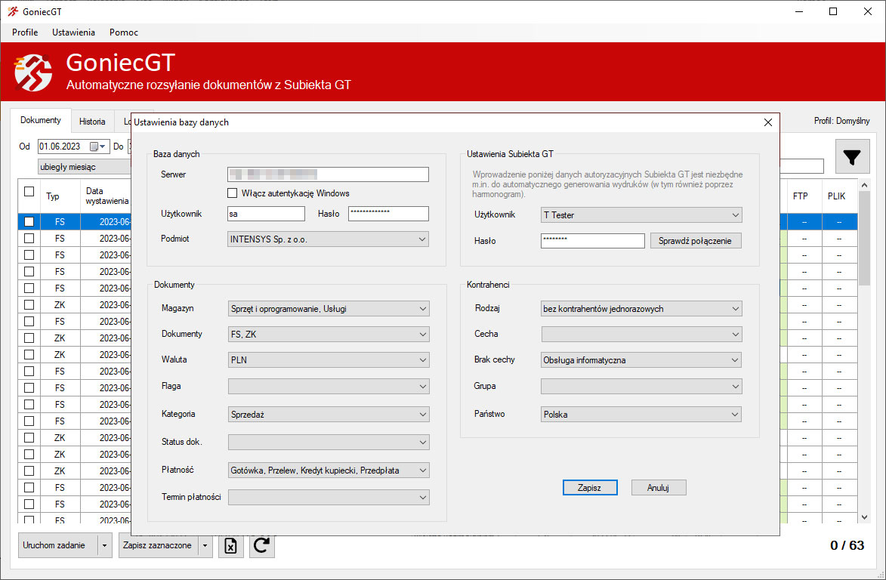Open the filter funnel button
Screen dimensions: 886x580
(x=852, y=156)
